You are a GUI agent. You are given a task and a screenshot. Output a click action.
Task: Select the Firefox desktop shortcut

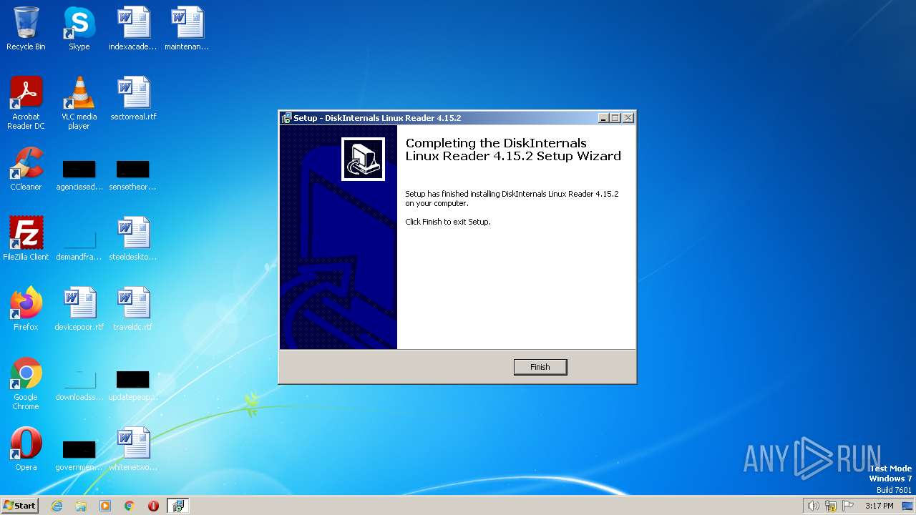pyautogui.click(x=26, y=309)
